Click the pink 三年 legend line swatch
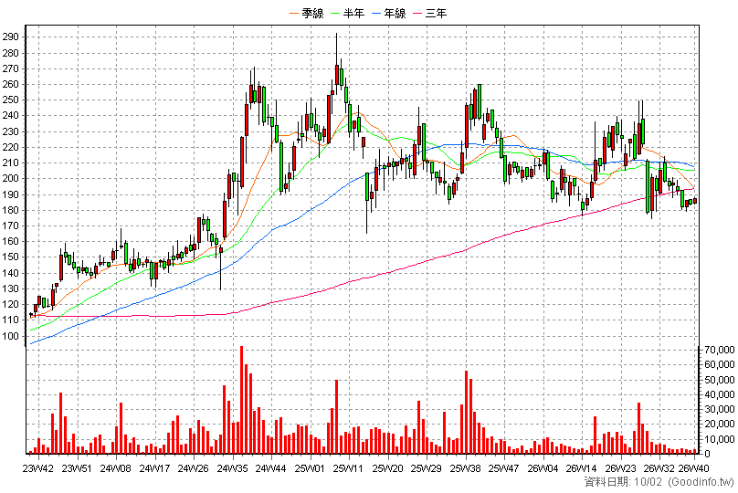This screenshot has height=493, width=738. pos(417,13)
